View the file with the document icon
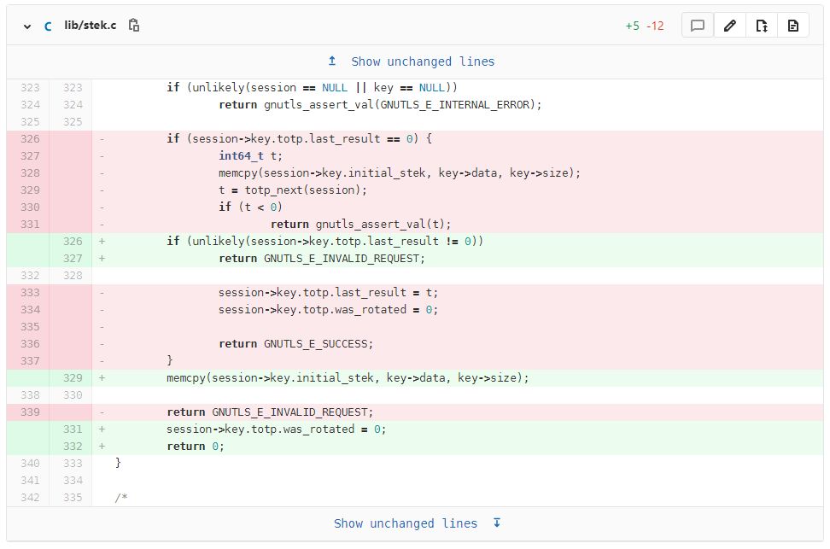This screenshot has width=830, height=549. coord(792,26)
